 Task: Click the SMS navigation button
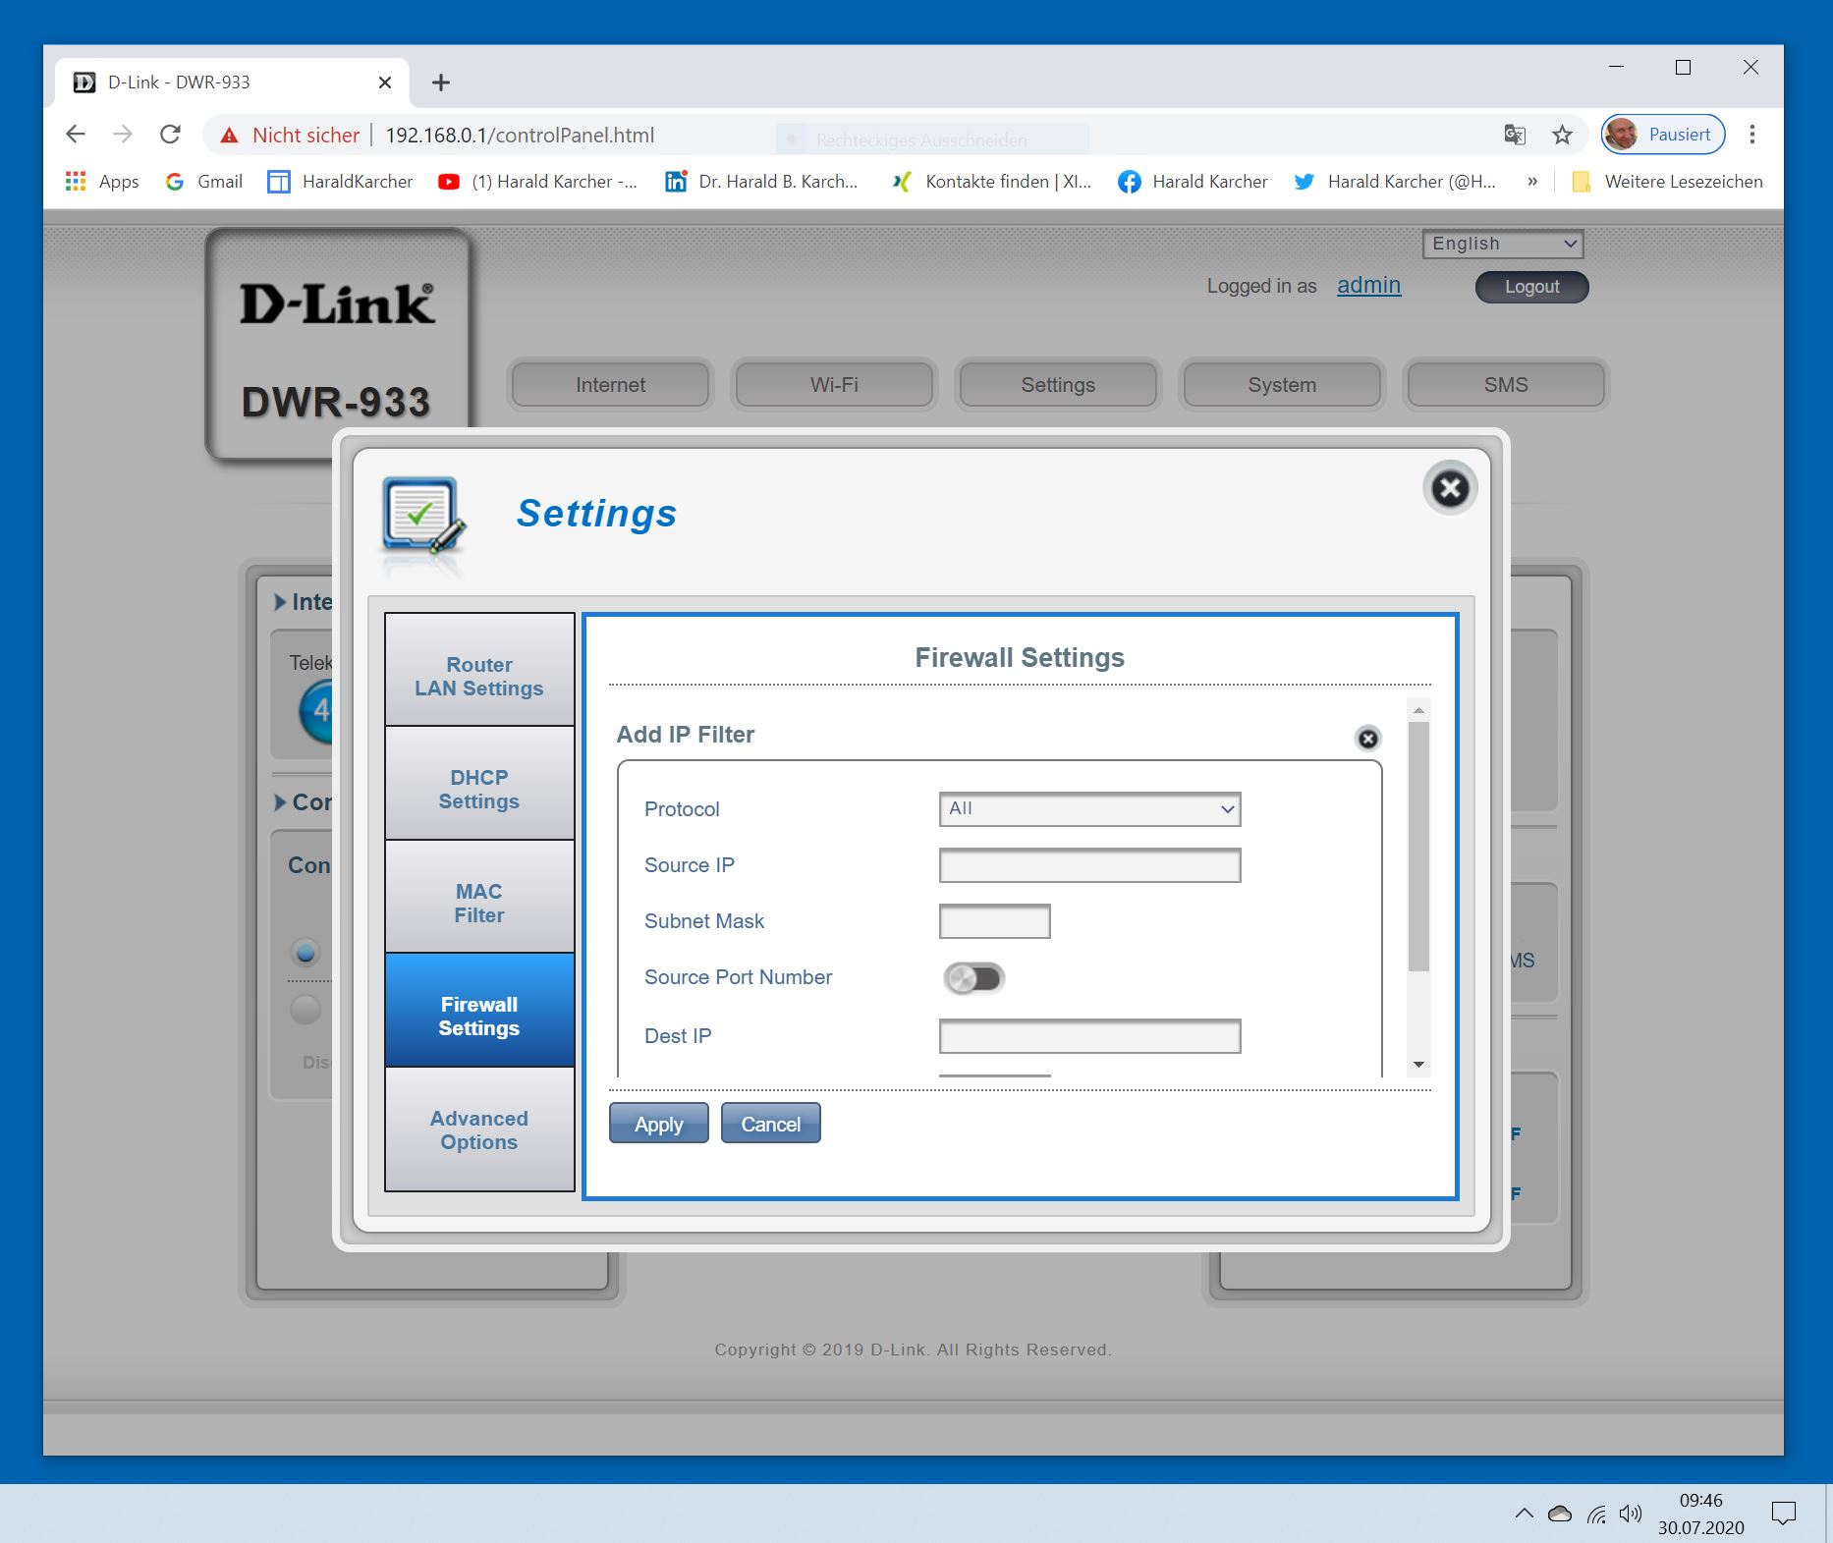1506,384
